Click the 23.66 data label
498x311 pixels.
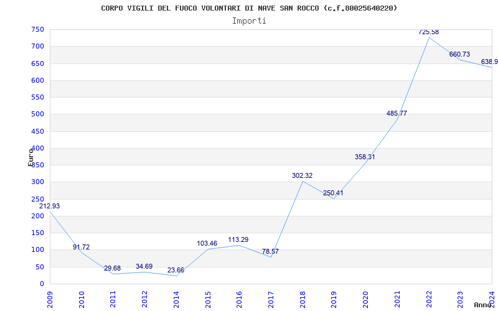(176, 271)
